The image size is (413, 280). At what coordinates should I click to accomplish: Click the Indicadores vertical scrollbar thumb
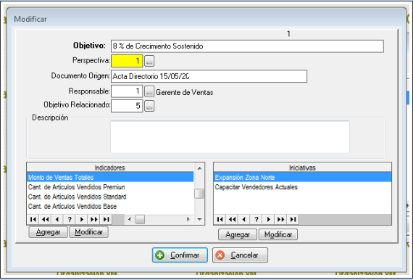199,194
